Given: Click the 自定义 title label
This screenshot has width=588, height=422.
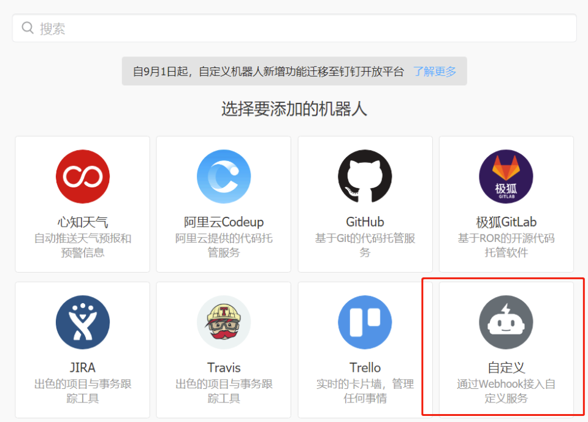Looking at the screenshot, I should point(506,367).
